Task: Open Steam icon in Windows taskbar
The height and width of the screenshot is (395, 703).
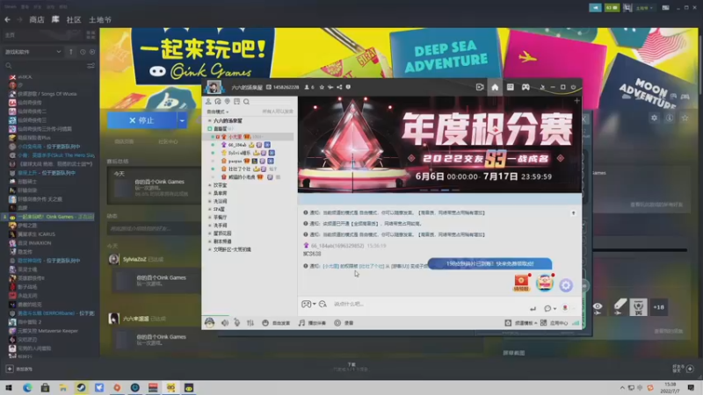Action: pyautogui.click(x=81, y=388)
